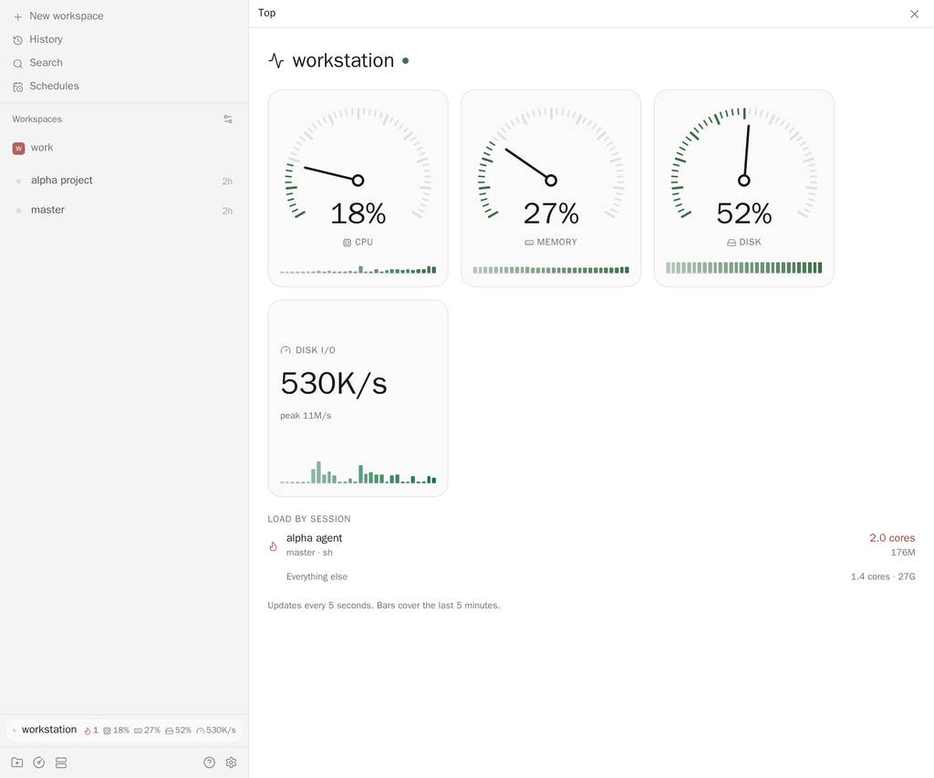This screenshot has height=778, width=934.
Task: Click the New workspace plus icon
Action: [18, 16]
